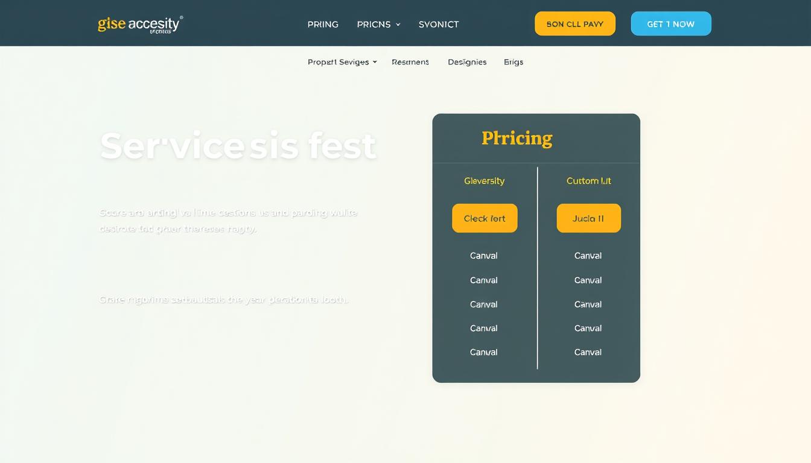Viewport: 811px width, 463px height.
Task: Click the Servicesis fest headline
Action: click(x=238, y=146)
